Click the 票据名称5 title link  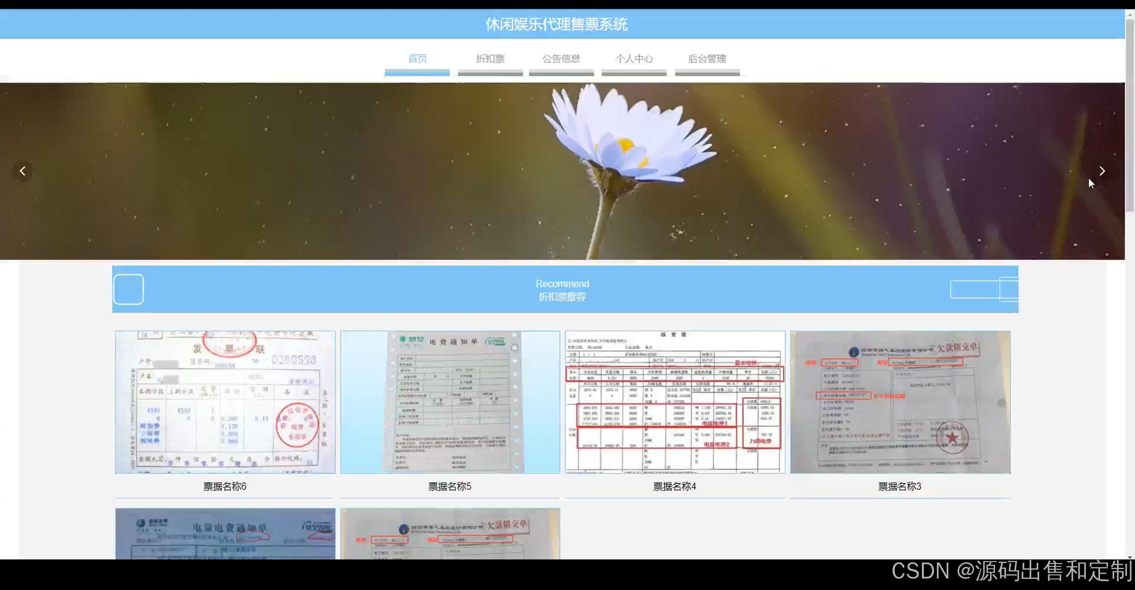click(450, 486)
